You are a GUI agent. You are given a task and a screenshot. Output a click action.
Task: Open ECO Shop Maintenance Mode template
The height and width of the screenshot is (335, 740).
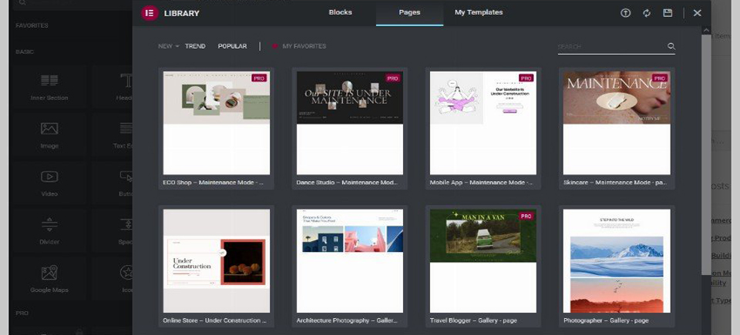coord(217,123)
